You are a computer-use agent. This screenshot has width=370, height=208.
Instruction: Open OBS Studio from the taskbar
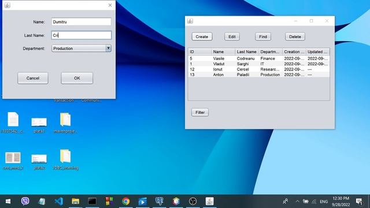click(x=193, y=201)
